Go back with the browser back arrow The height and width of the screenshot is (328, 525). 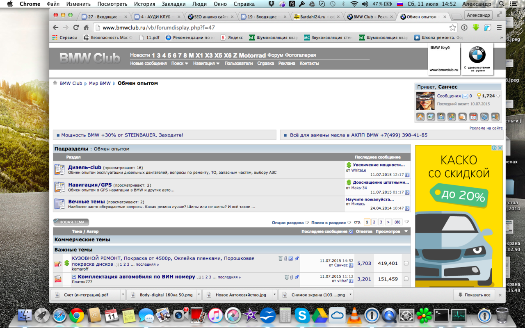56,27
